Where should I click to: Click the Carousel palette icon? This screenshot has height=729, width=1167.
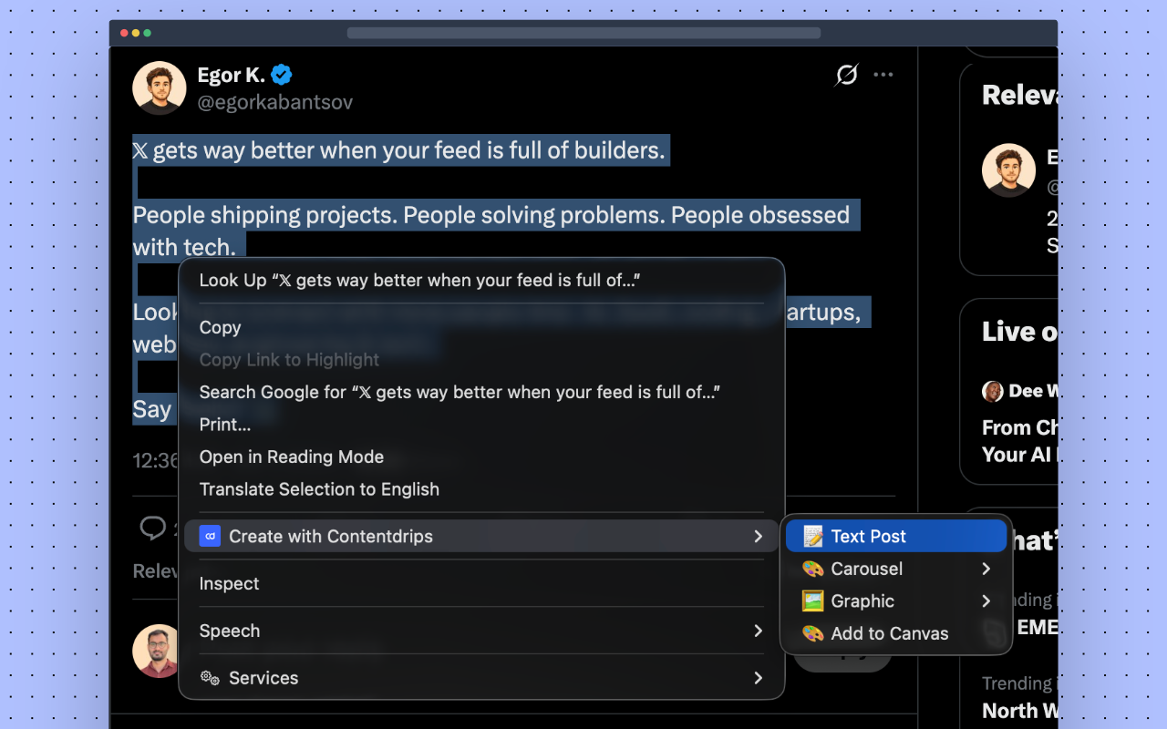click(812, 569)
